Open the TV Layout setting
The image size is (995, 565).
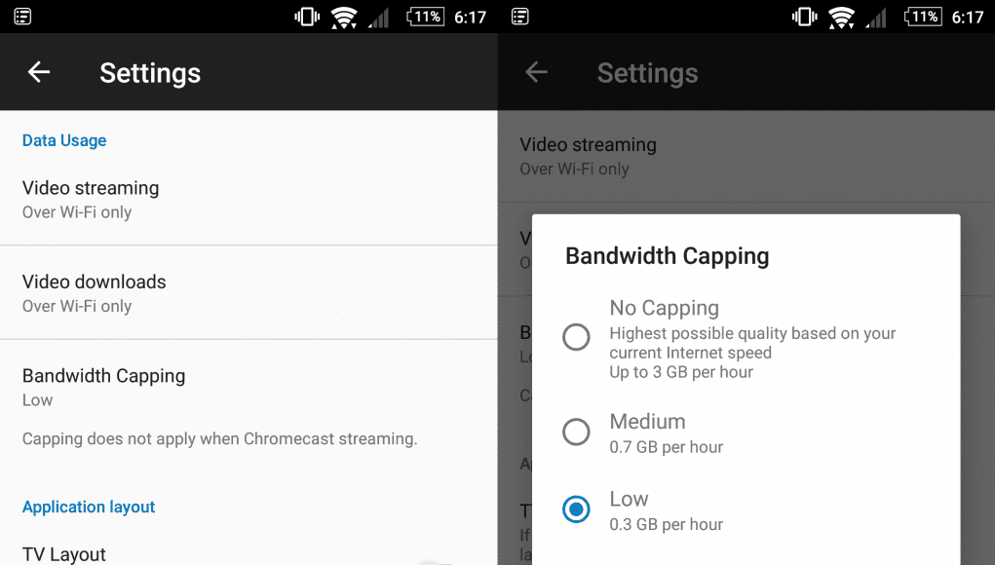[249, 553]
